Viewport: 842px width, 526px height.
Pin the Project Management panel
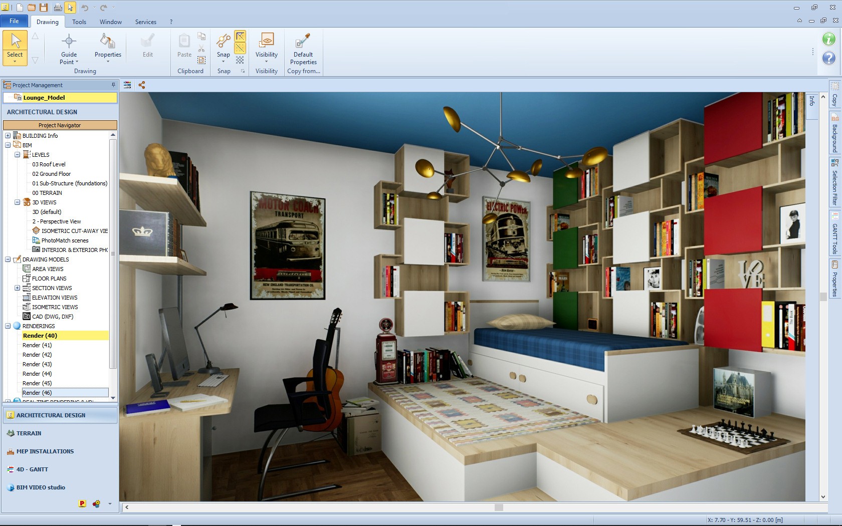pyautogui.click(x=113, y=85)
